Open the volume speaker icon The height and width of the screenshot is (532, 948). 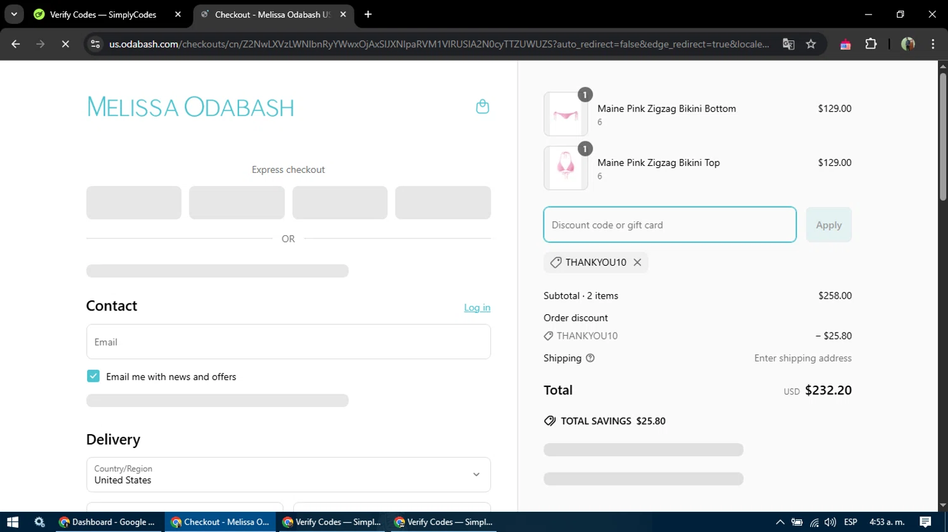click(830, 522)
